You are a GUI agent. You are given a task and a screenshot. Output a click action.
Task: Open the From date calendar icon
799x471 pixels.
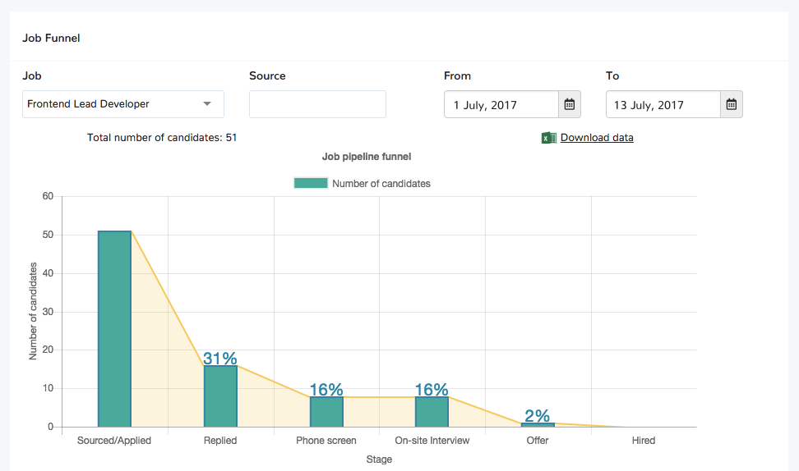point(570,104)
